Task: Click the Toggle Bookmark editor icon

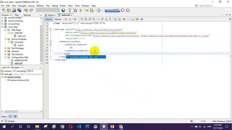Action: pos(110,19)
